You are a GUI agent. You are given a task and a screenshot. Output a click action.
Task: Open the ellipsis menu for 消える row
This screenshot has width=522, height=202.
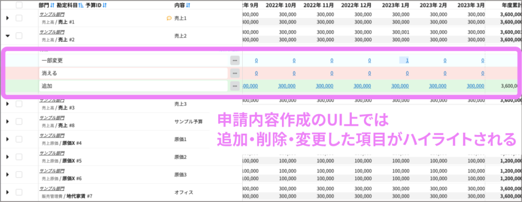234,73
